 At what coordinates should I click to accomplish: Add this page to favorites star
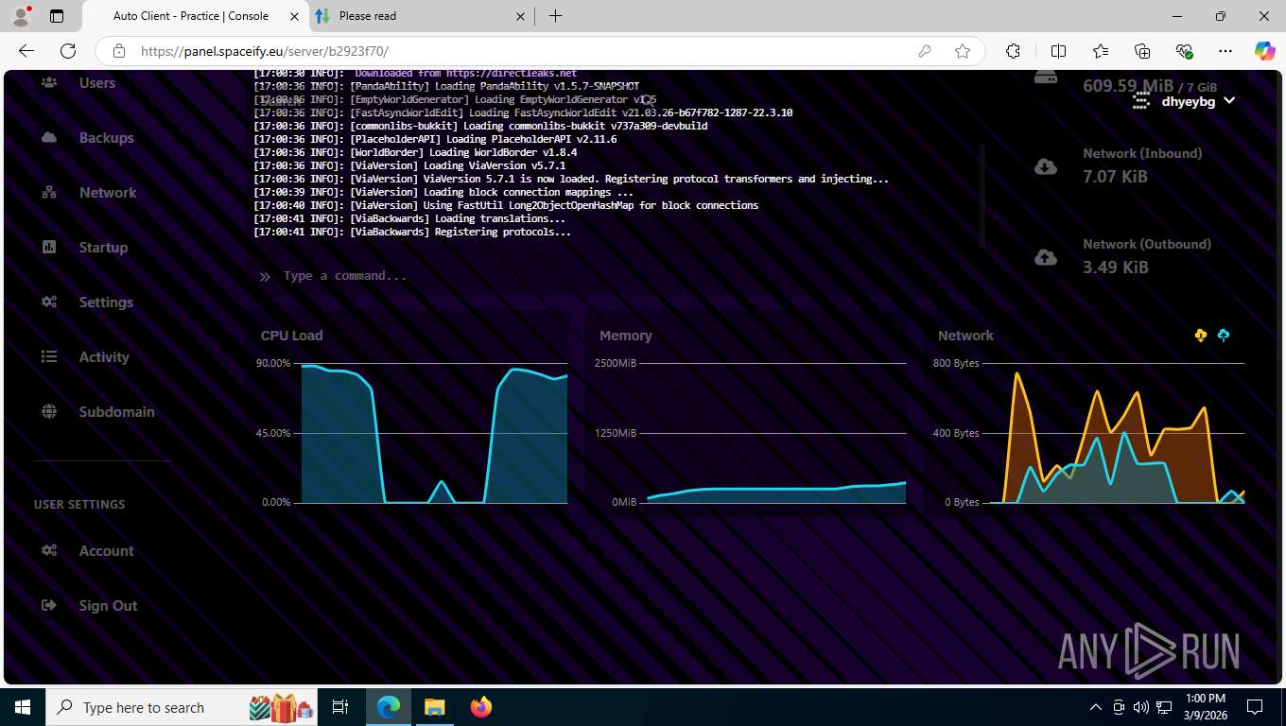pos(963,51)
